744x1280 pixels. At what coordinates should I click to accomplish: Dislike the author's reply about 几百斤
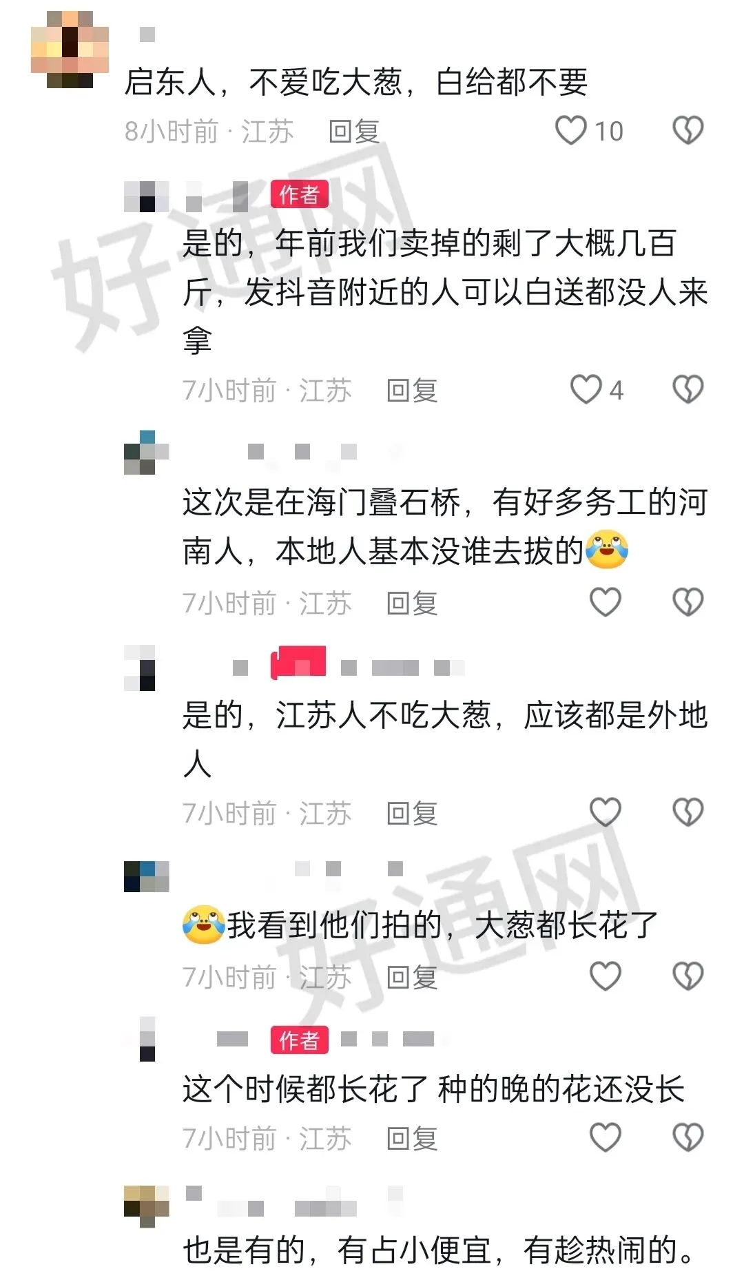[688, 390]
